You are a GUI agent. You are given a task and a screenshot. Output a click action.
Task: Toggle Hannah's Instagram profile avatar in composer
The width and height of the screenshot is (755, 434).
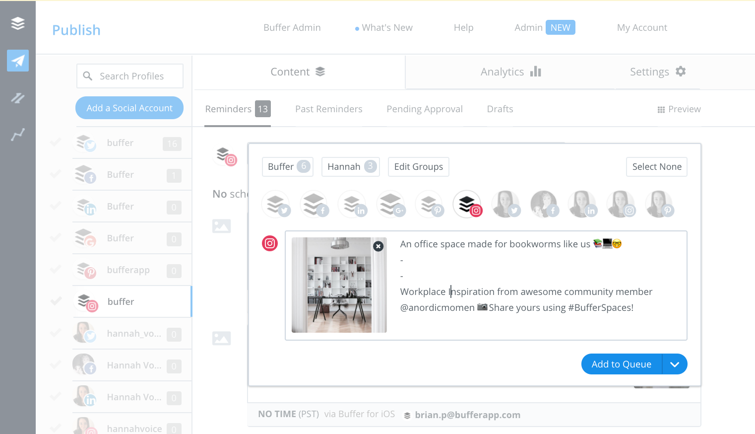(x=621, y=204)
